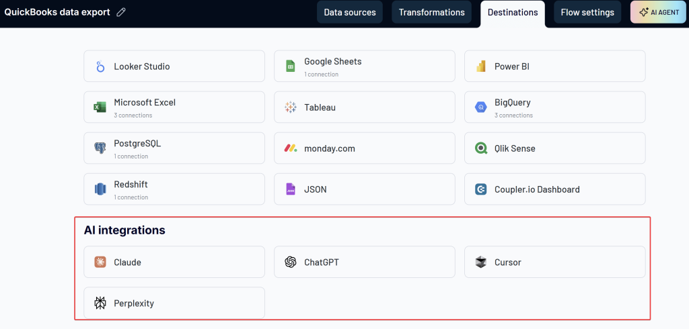Choose Redshift as destination
This screenshot has width=689, height=329.
(x=174, y=189)
